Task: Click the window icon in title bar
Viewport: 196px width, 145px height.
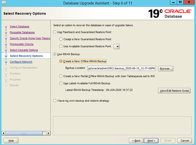Action: [x=4, y=3]
